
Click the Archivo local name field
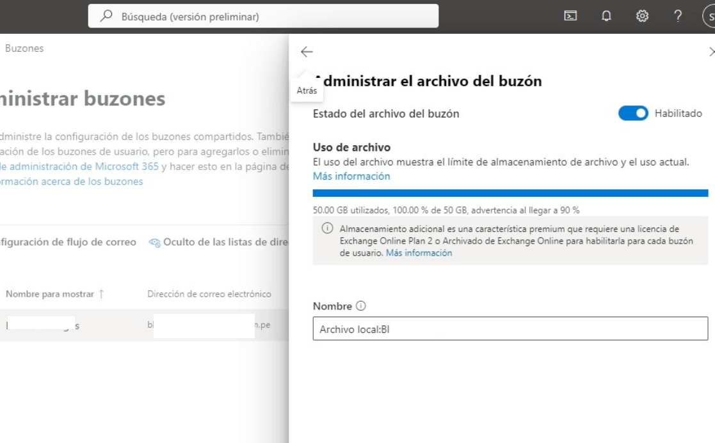(510, 329)
